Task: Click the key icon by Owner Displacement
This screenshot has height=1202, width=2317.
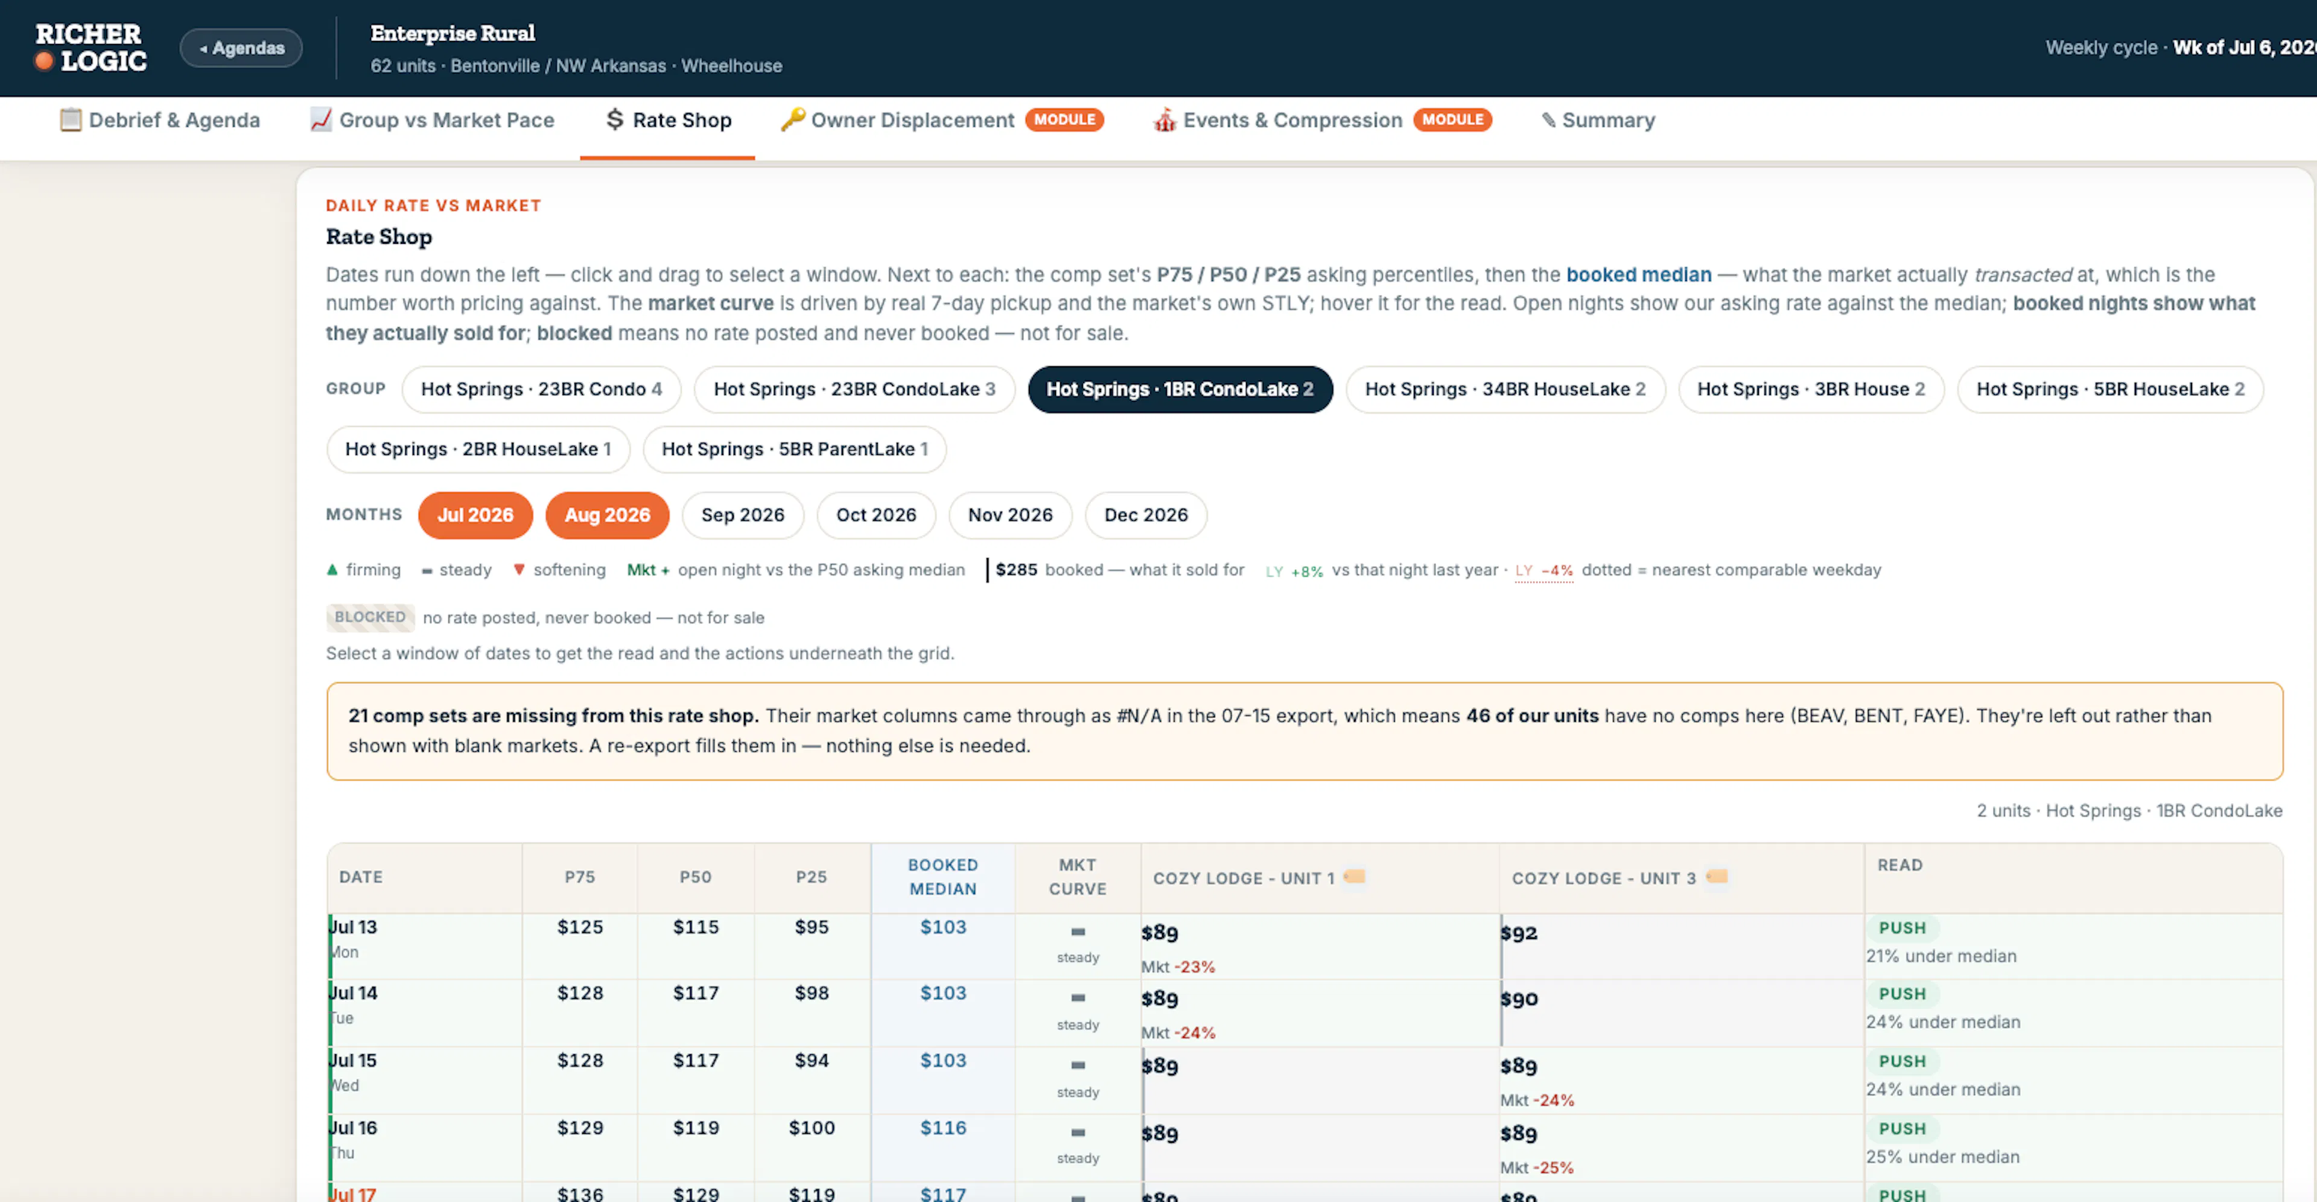Action: point(792,119)
